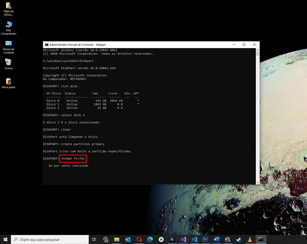Click the Command Prompt window title bar text
The height and width of the screenshot is (244, 307).
(x=78, y=45)
